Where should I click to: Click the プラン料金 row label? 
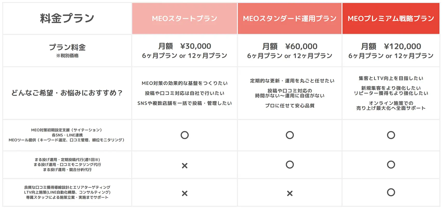point(67,47)
